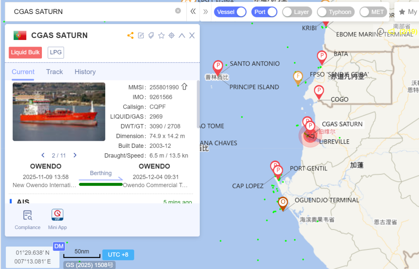Screen dimensions: 419x269
Task: Open the Compliance check tool
Action: 28,215
